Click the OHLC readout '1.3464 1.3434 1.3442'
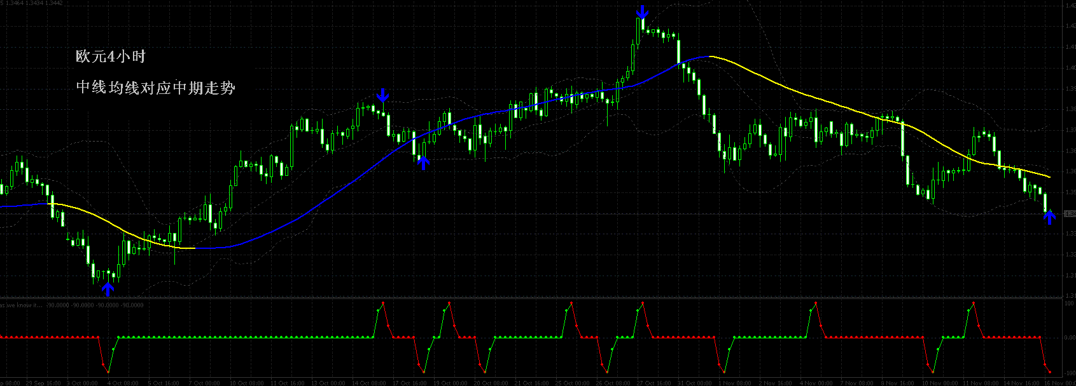The height and width of the screenshot is (386, 1076). (34, 3)
